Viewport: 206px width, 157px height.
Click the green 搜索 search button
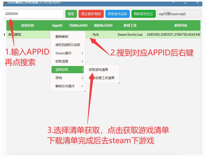pyautogui.click(x=71, y=14)
